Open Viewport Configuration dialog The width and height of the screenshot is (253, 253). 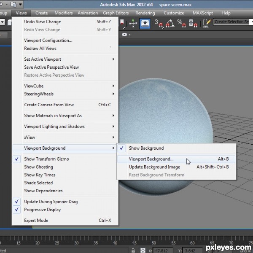point(65,40)
